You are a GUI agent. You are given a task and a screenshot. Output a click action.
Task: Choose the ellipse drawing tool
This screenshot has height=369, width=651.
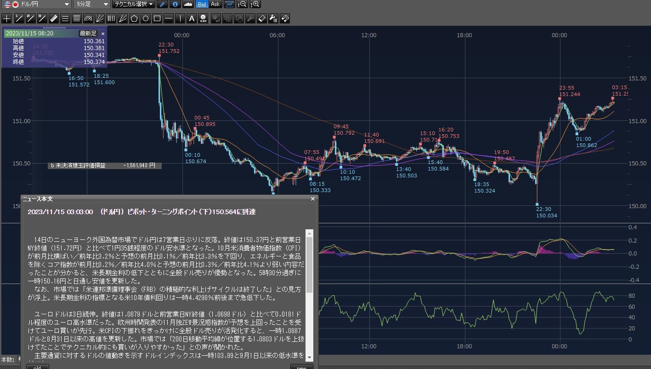(146, 19)
